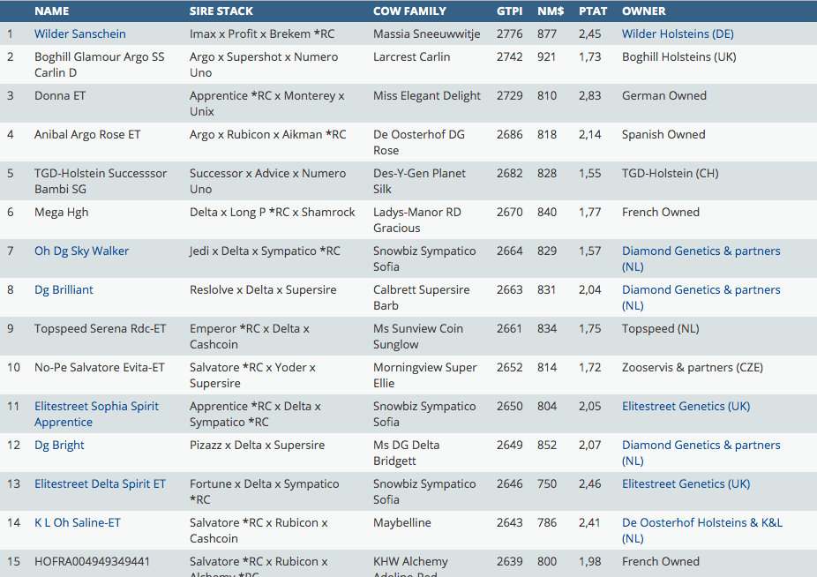Viewport: 817px width, 577px height.
Task: Click the SIRE STACK column header
Action: click(x=221, y=11)
